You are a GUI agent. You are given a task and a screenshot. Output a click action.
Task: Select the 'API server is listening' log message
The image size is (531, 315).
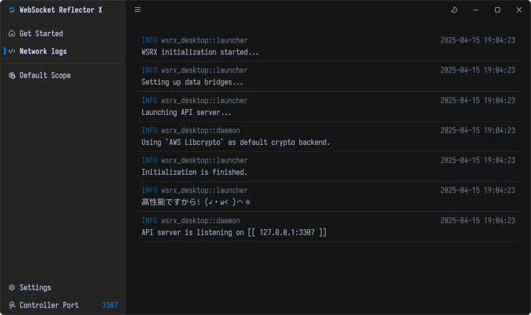click(234, 233)
